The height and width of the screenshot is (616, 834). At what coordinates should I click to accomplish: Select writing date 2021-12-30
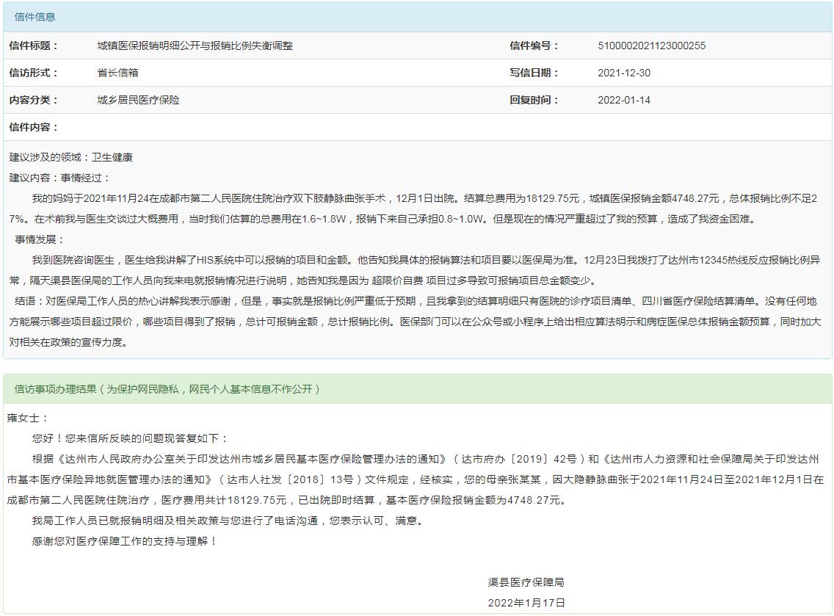point(624,73)
